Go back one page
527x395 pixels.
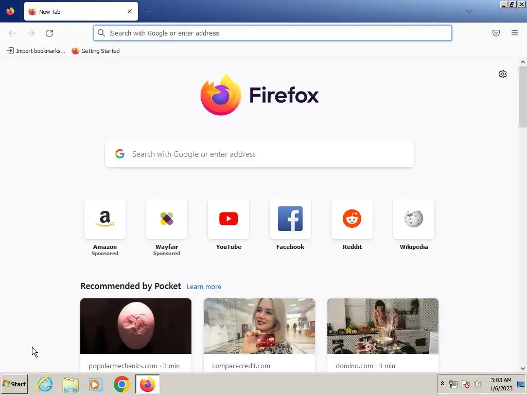tap(12, 33)
